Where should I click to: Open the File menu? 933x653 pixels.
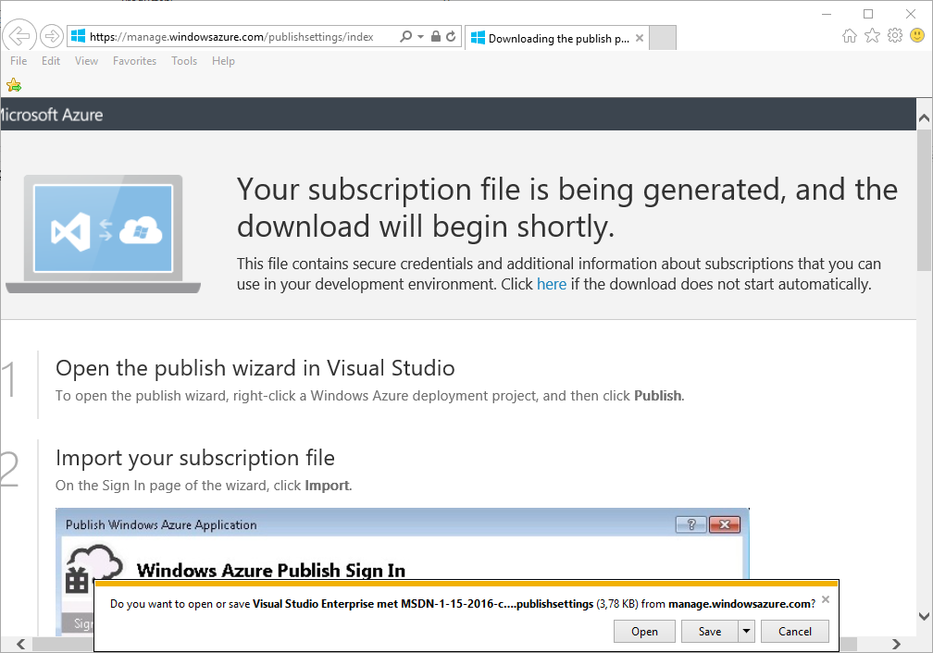coord(19,61)
